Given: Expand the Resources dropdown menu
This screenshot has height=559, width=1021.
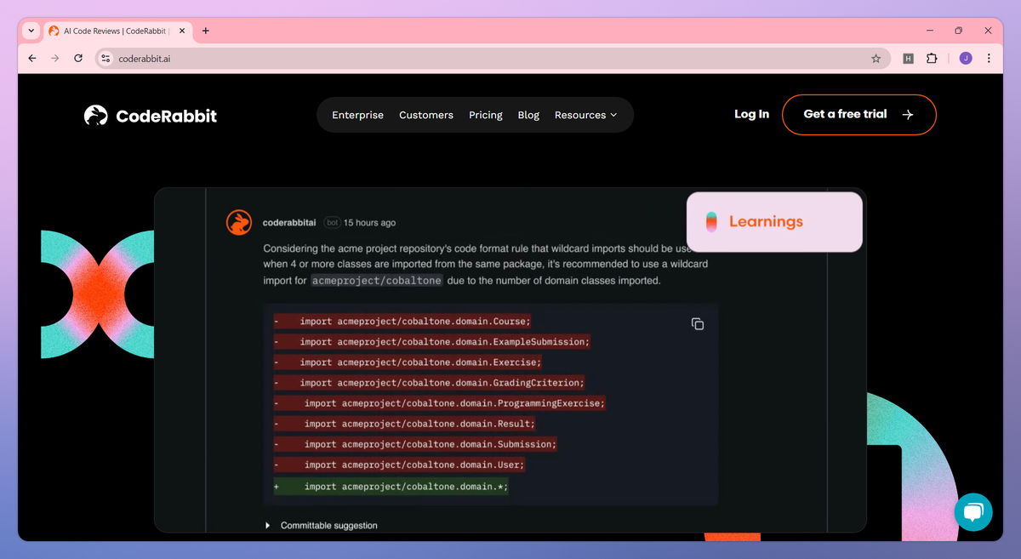Looking at the screenshot, I should pos(585,115).
